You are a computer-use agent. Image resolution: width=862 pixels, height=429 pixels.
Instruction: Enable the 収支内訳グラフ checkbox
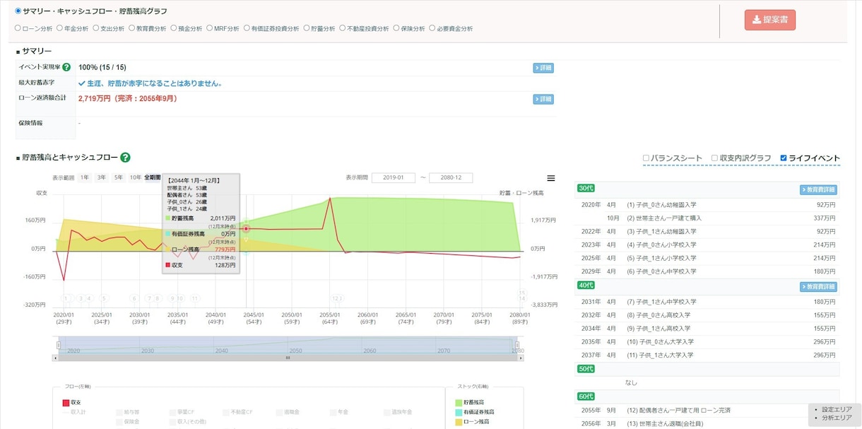pyautogui.click(x=714, y=158)
